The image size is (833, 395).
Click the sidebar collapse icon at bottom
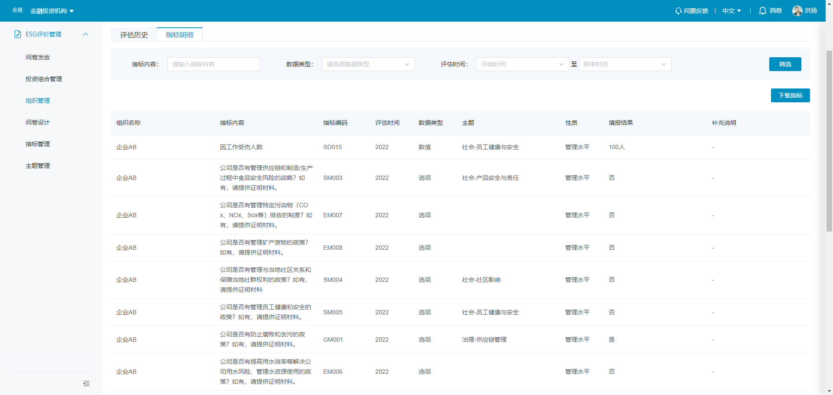pyautogui.click(x=86, y=383)
